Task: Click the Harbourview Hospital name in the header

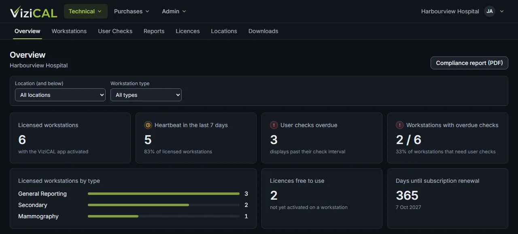Action: tap(450, 11)
